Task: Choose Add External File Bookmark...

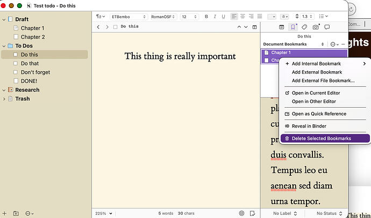Action: [x=325, y=80]
